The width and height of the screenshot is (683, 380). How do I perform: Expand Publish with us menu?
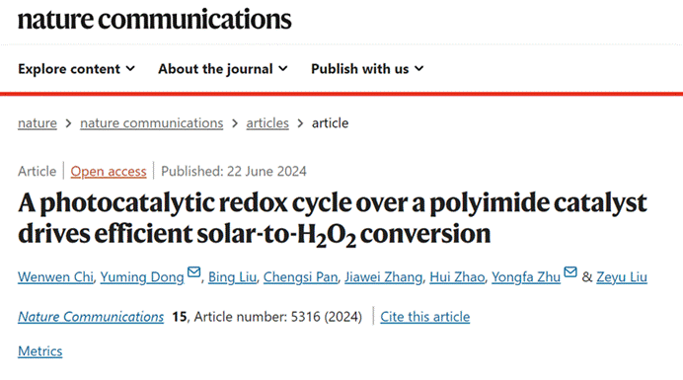367,69
